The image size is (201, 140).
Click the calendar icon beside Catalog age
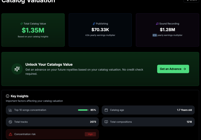coord(106,110)
